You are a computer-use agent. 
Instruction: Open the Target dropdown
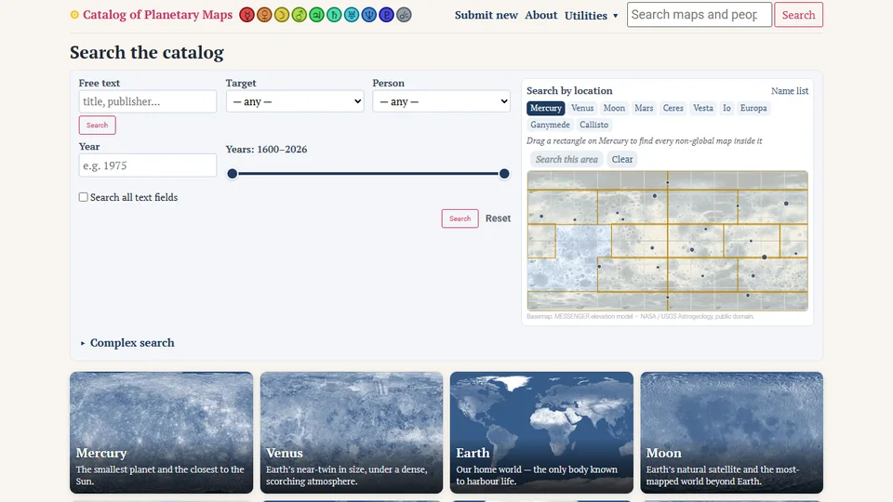point(295,101)
